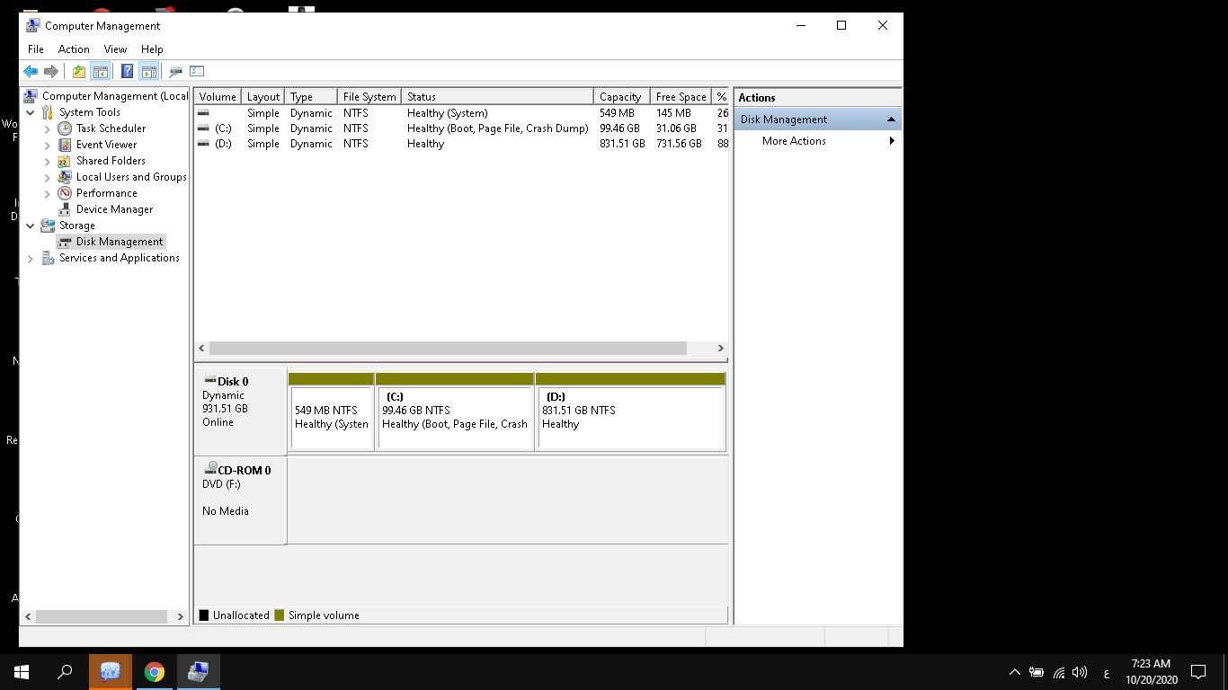Sort by the Volume column header

218,97
